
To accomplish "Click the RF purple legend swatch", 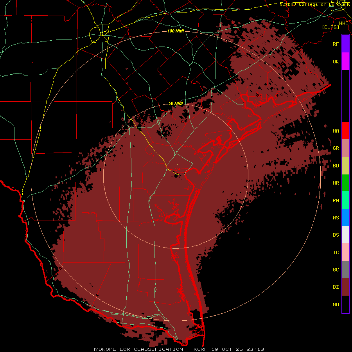I will (x=345, y=44).
